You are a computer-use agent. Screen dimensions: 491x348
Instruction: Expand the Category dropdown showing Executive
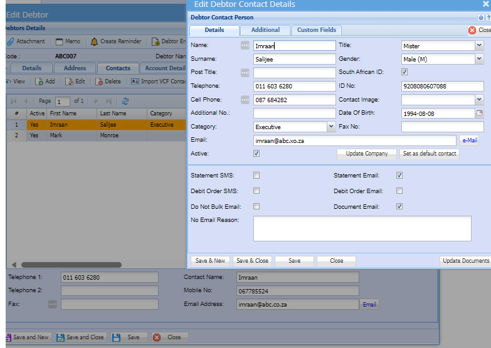(331, 127)
